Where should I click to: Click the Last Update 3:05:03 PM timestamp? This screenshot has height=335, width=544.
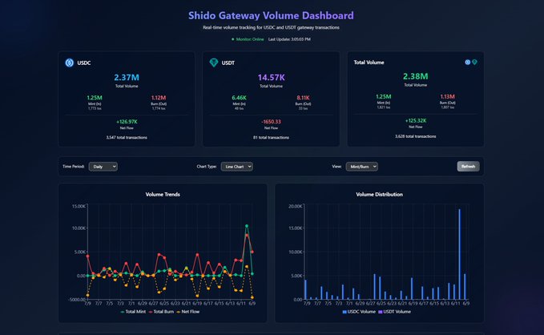coord(289,39)
